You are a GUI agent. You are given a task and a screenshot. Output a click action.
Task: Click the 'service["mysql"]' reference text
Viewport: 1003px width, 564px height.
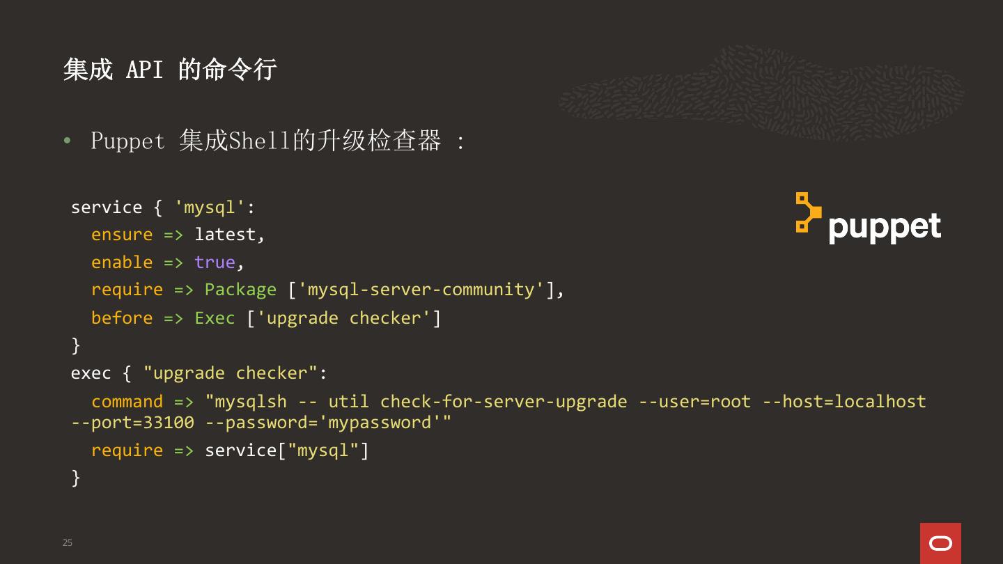point(286,451)
